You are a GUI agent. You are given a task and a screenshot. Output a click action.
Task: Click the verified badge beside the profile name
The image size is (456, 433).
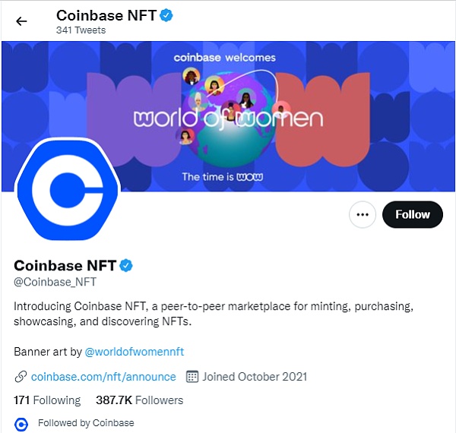[x=127, y=265]
